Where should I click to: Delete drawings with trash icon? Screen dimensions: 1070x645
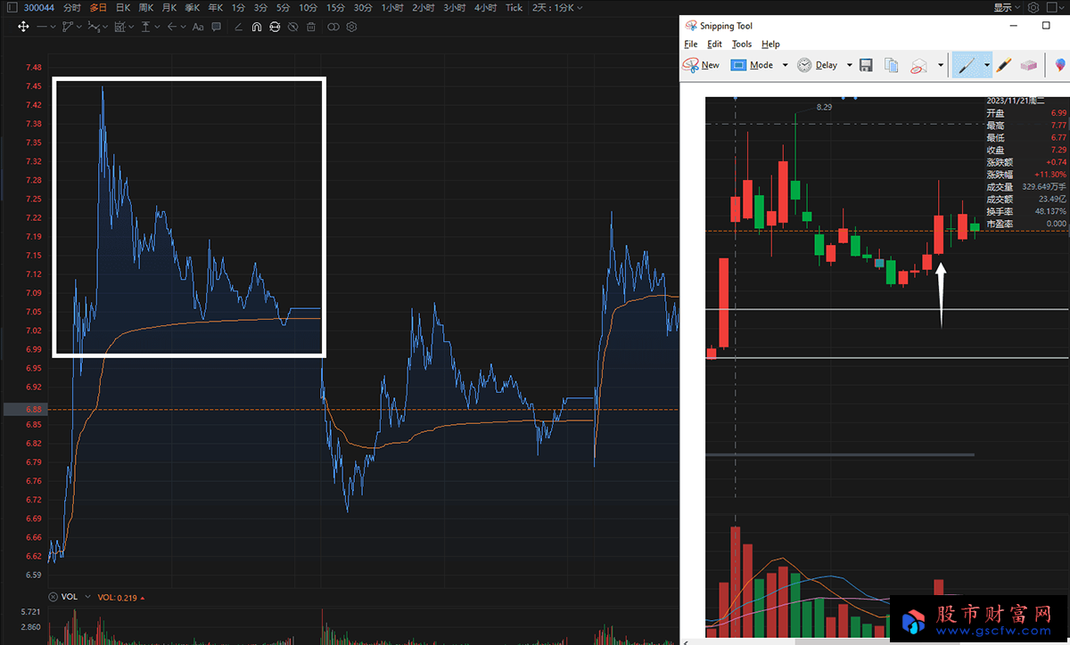coord(310,27)
